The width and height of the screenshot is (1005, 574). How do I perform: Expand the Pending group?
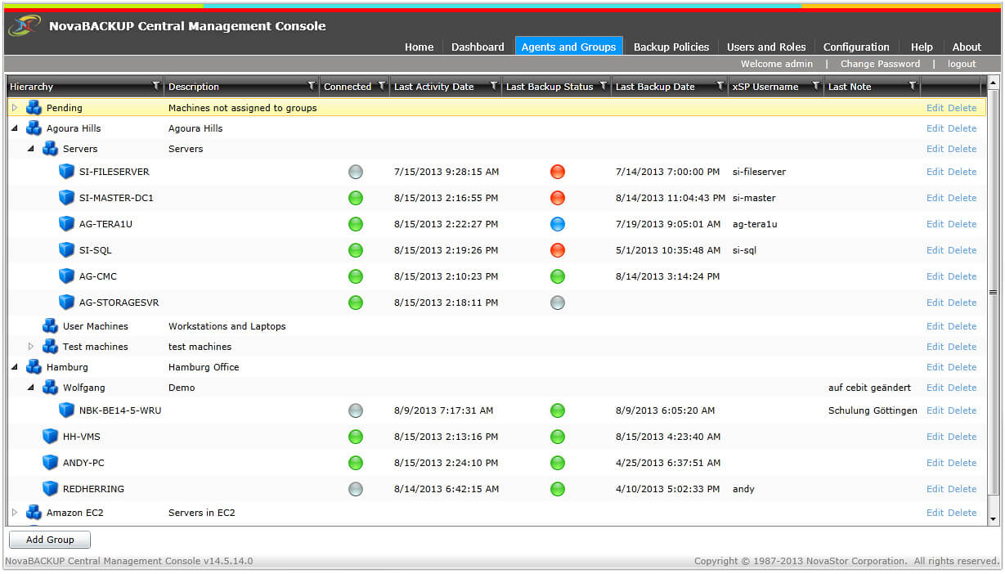click(x=15, y=107)
